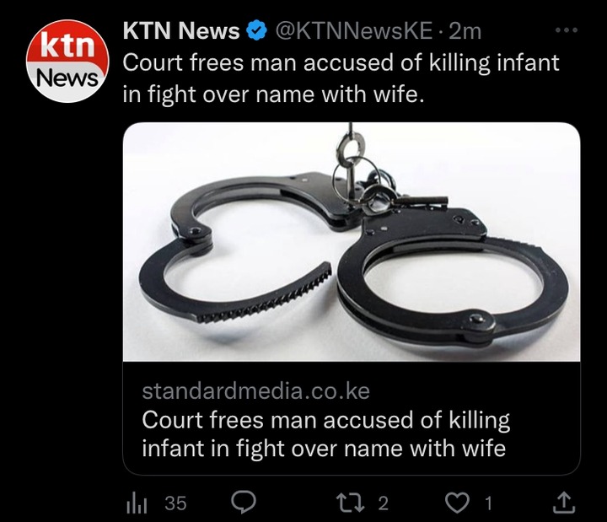The width and height of the screenshot is (607, 522).
Task: Click the like count number 1
Action: [488, 503]
